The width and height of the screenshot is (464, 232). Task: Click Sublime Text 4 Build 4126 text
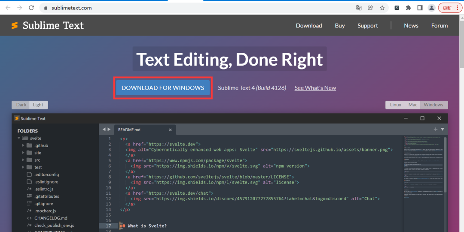pos(252,88)
